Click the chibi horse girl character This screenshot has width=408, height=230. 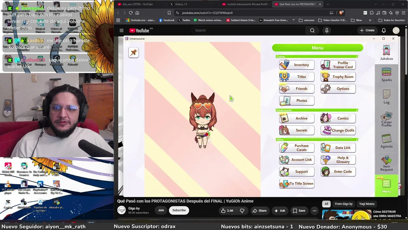pyautogui.click(x=203, y=120)
